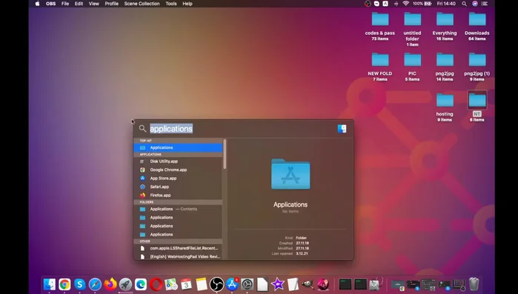
Task: Click the Fri 14:40 clock
Action: click(x=446, y=4)
